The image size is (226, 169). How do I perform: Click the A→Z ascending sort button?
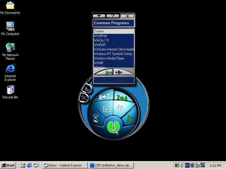[x=104, y=97]
